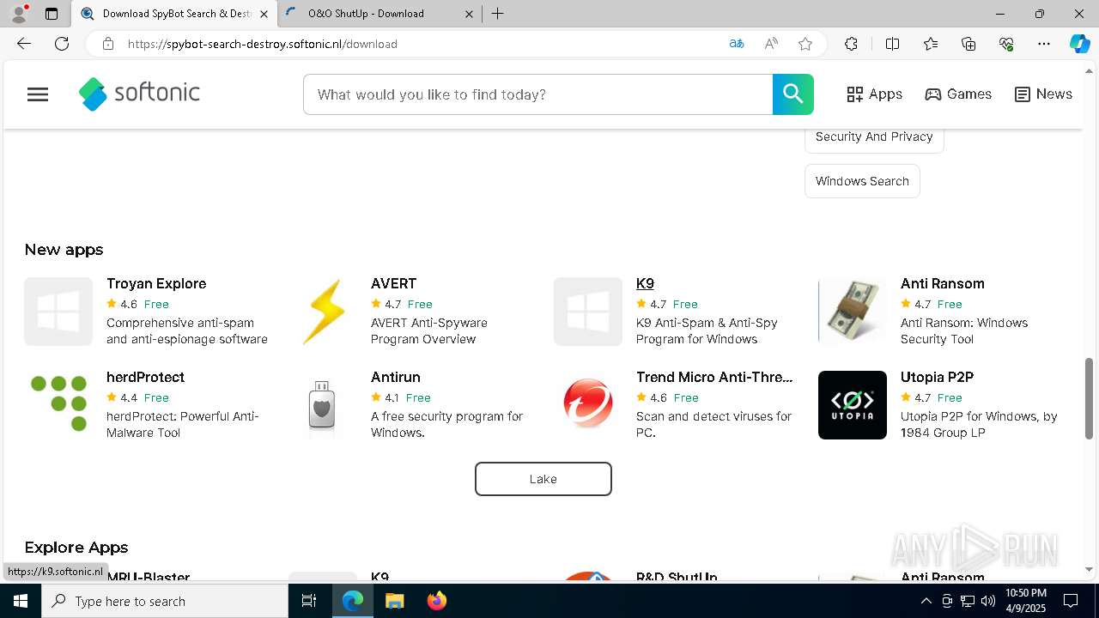Screen dimensions: 1099x618
Task: Open the Trend Micro Anti-Threat link
Action: tap(714, 377)
